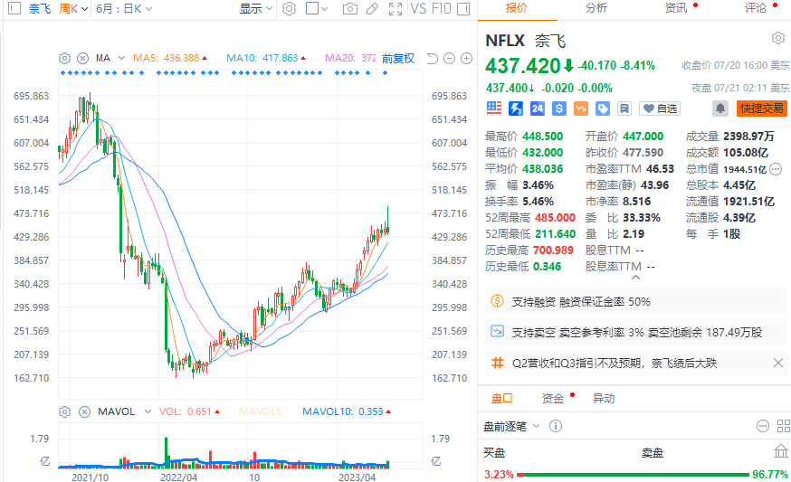Open more options beside 总市值 value
Image resolution: width=791 pixels, height=482 pixels.
pos(776,169)
